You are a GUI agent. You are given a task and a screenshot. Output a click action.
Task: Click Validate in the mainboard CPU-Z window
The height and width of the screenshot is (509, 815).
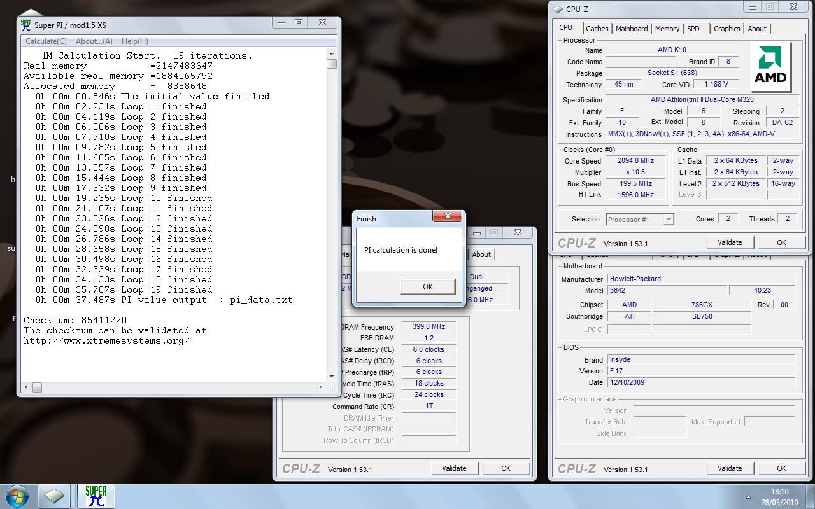[x=730, y=468]
